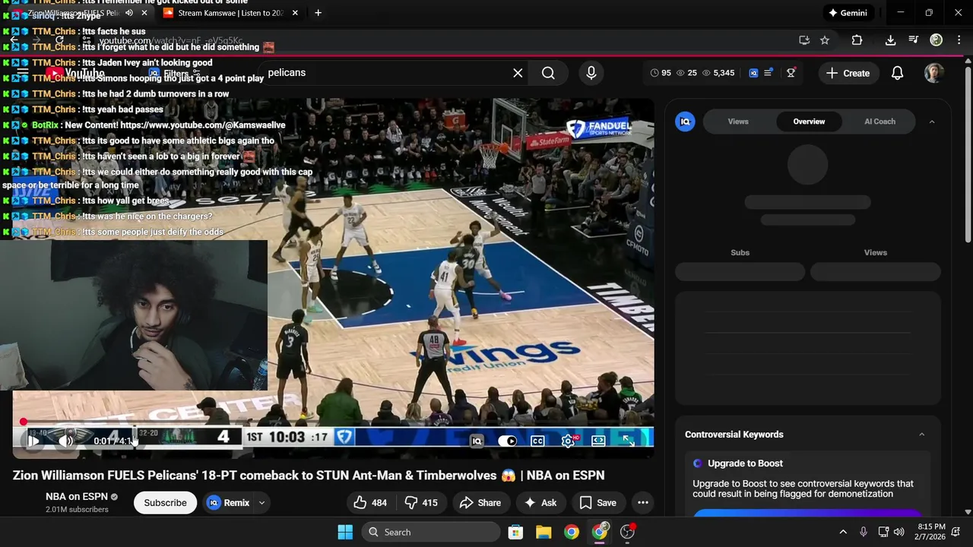Open the vidIQ logo in the stats bar
Screen dimensions: 973x547
pos(753,73)
